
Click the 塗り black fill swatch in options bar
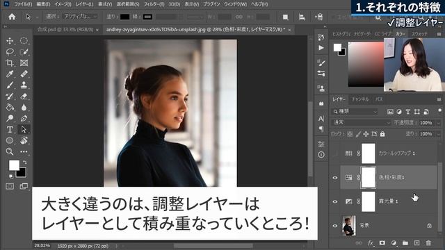[x=124, y=17]
